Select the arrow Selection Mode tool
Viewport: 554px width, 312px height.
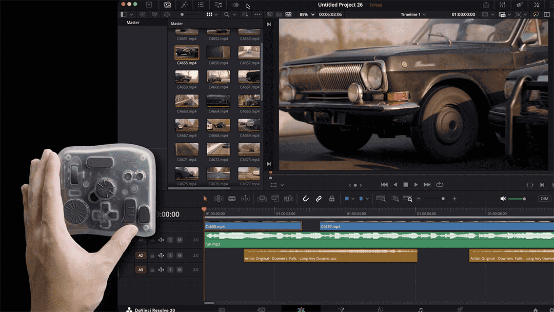point(205,199)
